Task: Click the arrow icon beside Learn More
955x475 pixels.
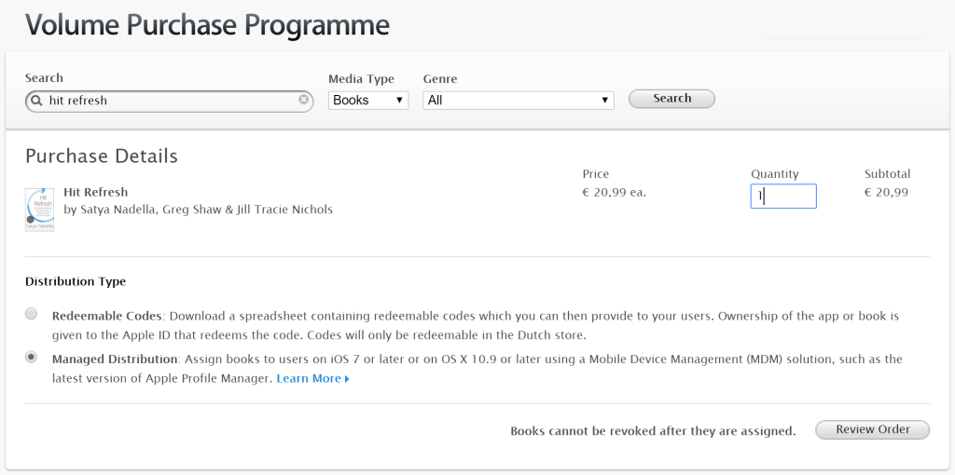Action: coord(347,379)
